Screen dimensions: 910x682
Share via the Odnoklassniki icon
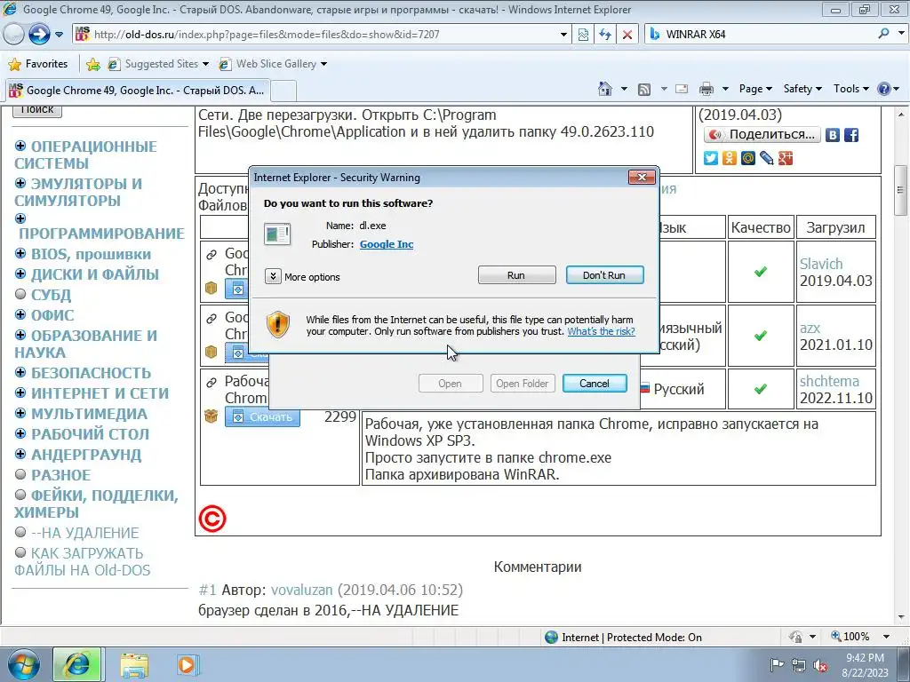[x=730, y=158]
